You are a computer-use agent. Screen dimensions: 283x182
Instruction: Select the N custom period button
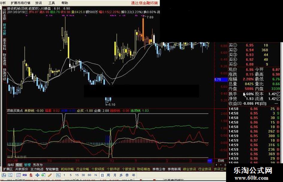tap(96, 175)
